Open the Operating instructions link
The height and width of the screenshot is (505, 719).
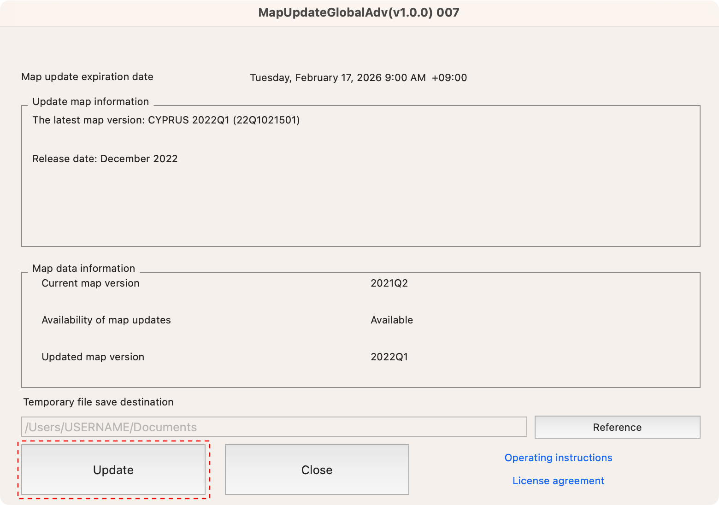[558, 458]
